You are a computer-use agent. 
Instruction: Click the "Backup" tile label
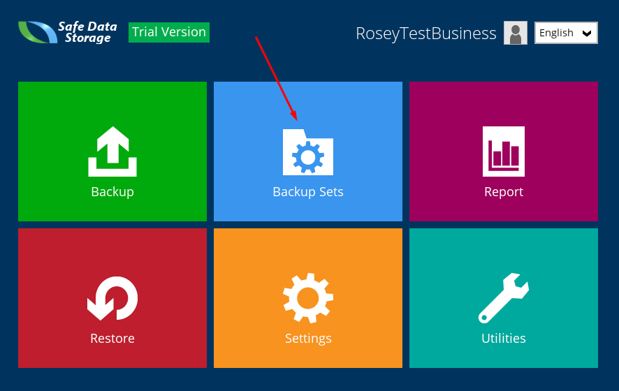click(x=112, y=192)
